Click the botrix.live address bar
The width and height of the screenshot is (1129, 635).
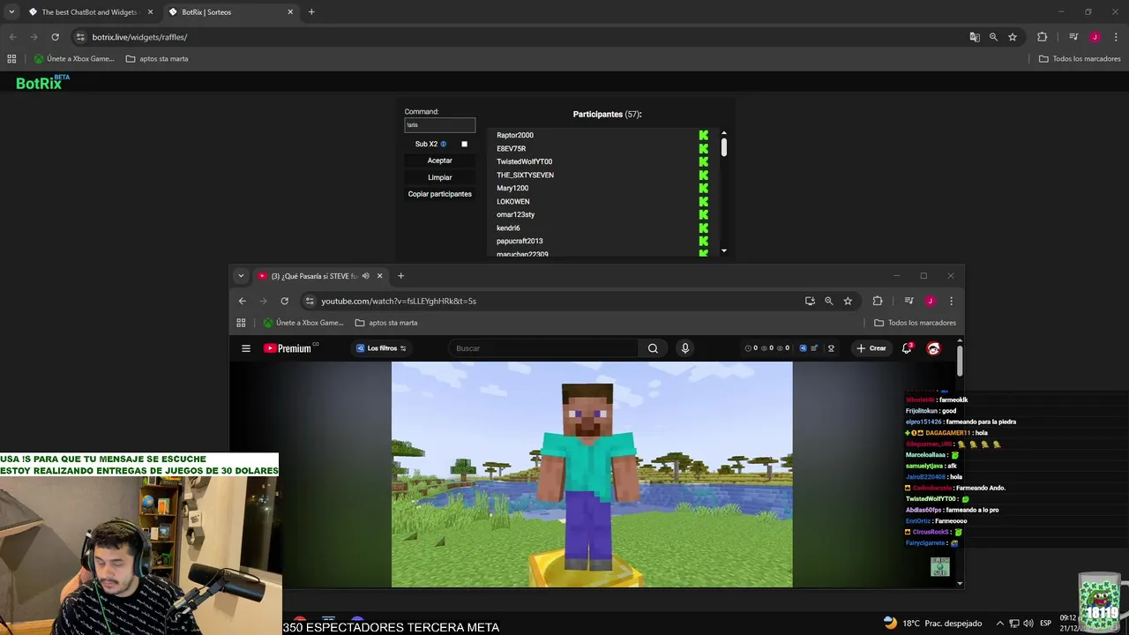520,37
